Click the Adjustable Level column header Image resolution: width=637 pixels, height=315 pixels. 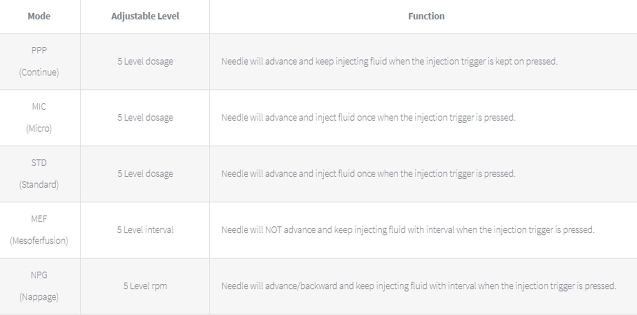[145, 16]
